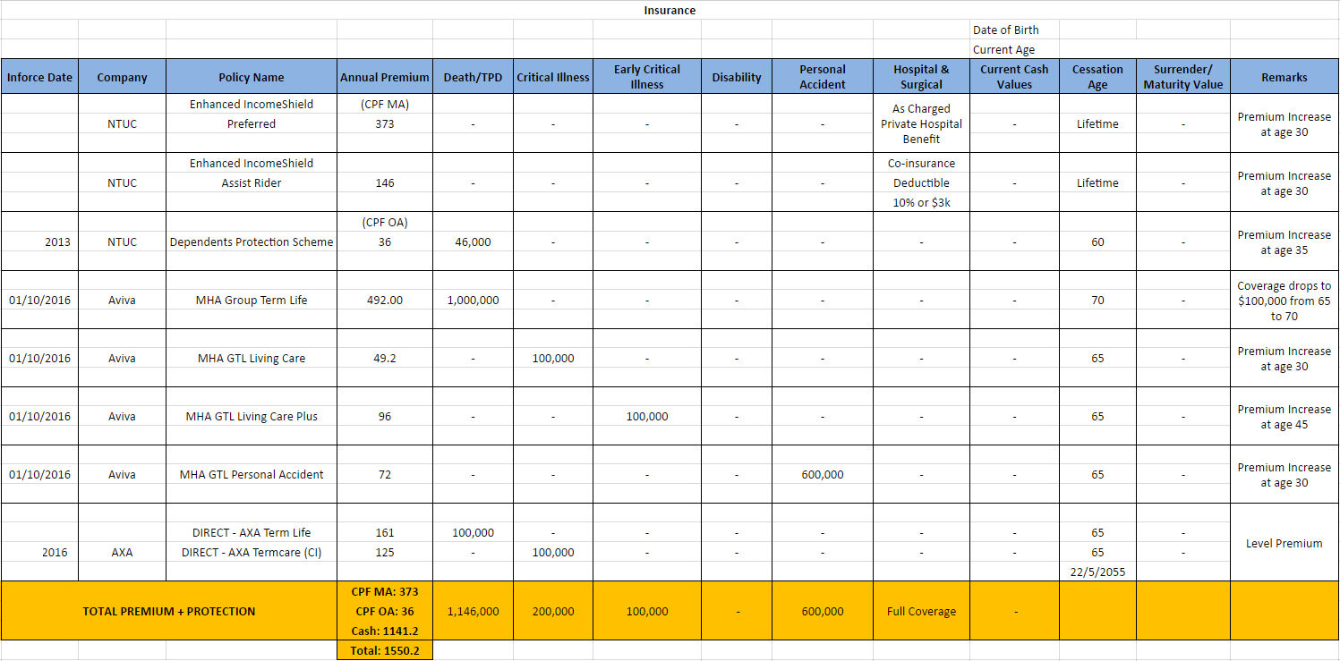
Task: Select the "Remarks" column header
Action: 1285,77
